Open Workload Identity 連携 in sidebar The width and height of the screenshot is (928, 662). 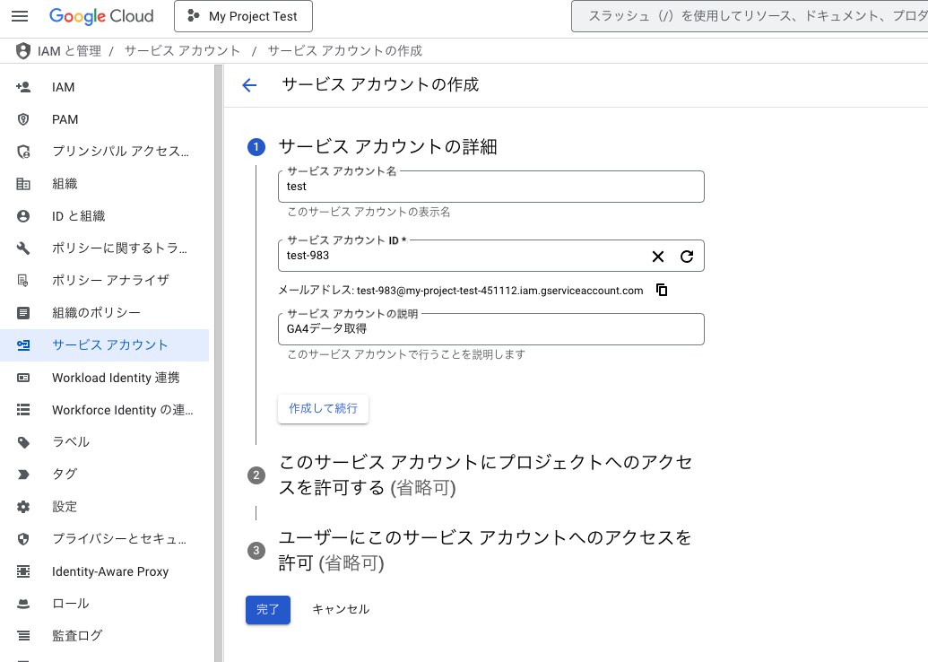coord(115,378)
